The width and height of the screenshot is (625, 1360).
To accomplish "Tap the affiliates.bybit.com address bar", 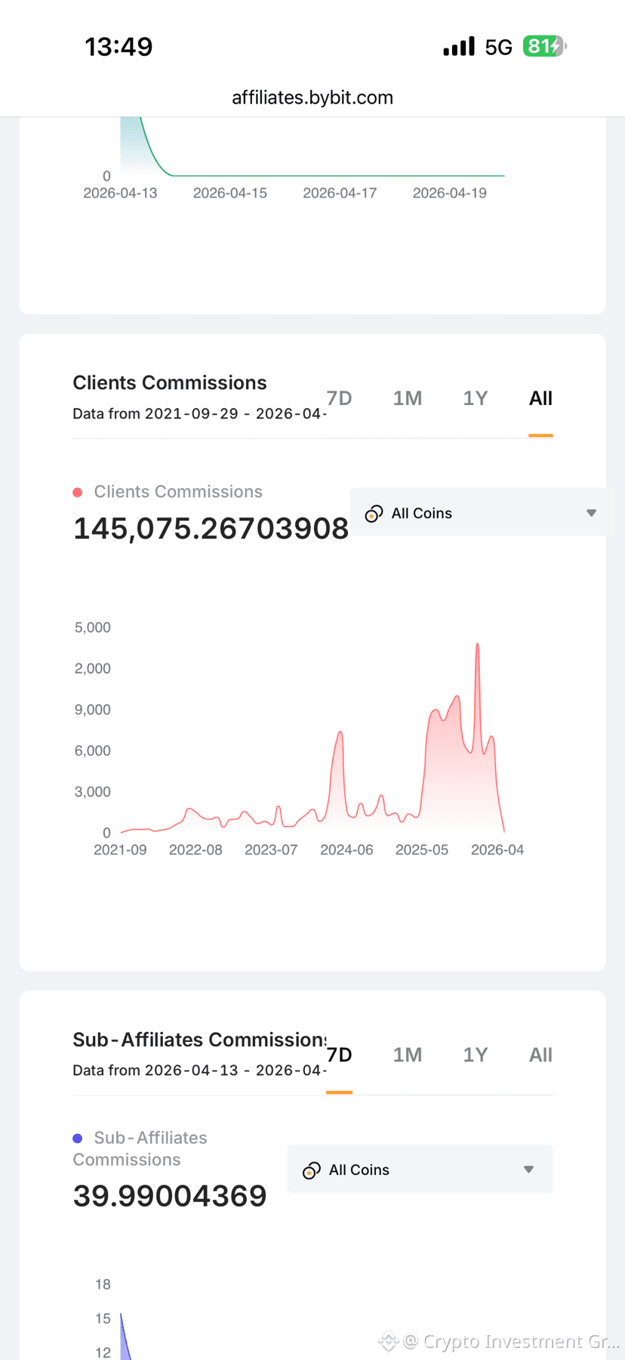I will point(312,97).
